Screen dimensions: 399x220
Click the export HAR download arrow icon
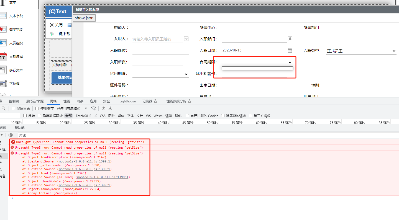pyautogui.click(x=110, y=108)
